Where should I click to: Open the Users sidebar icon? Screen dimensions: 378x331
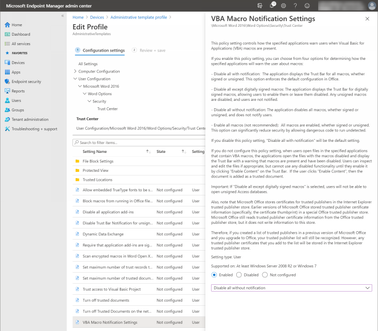tap(7, 100)
